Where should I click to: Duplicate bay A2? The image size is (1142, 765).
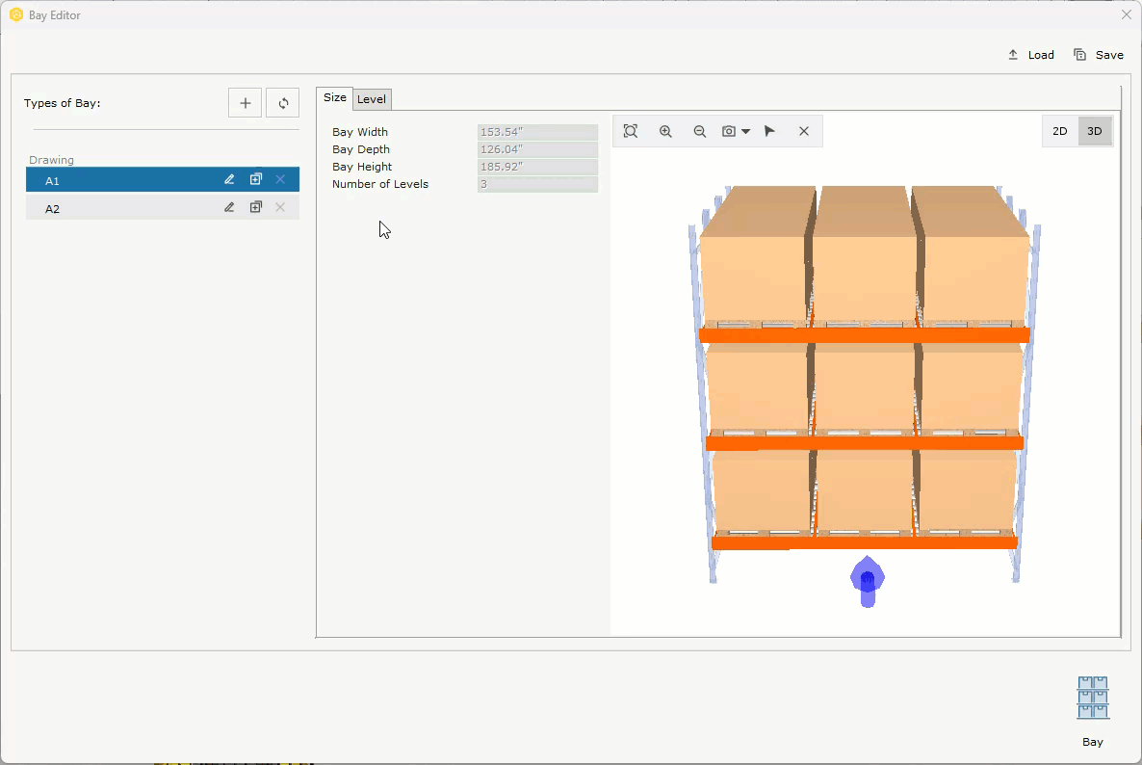point(255,208)
